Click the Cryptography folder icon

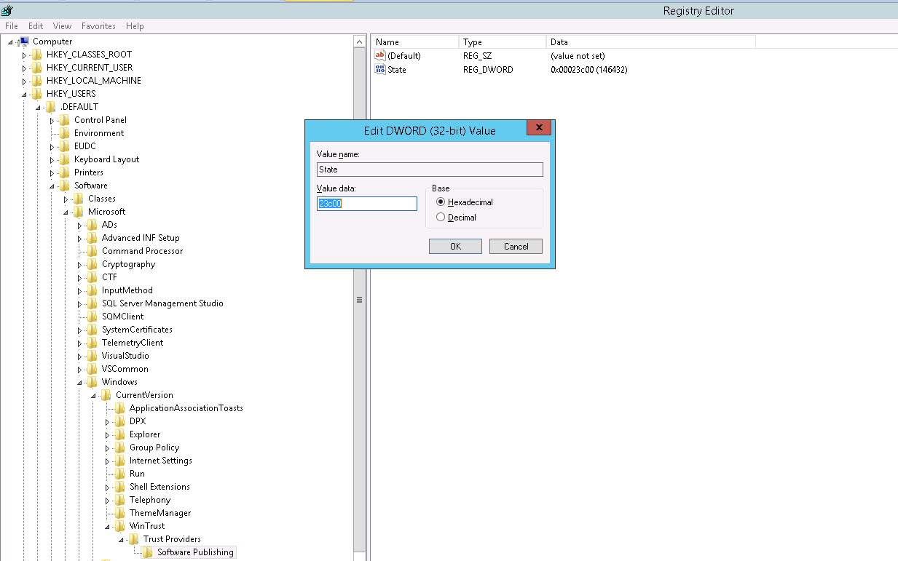point(92,264)
